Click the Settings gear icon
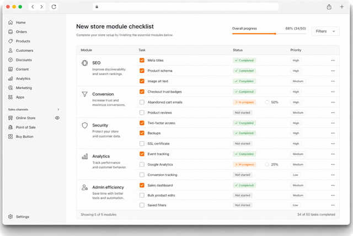The height and width of the screenshot is (236, 353). point(10,217)
